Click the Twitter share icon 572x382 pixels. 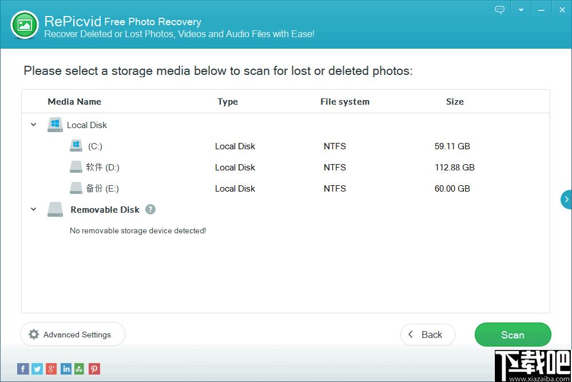(x=37, y=369)
